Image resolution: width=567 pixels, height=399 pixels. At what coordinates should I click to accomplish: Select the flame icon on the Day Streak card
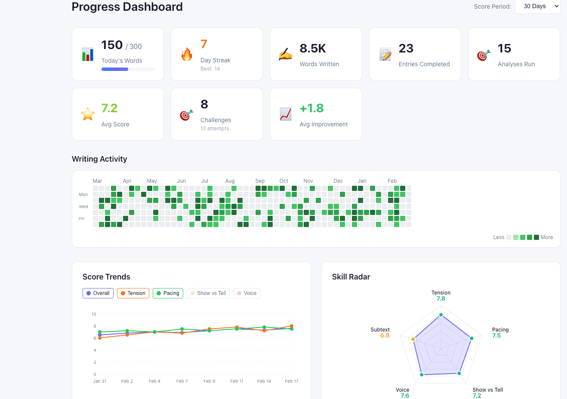click(x=187, y=54)
